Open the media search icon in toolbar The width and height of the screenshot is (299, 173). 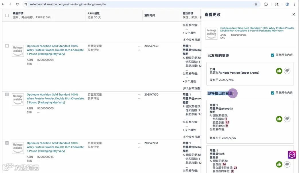(277, 4)
